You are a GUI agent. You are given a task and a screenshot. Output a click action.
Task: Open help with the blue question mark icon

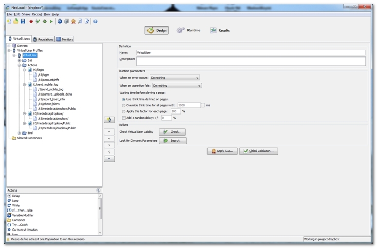tap(96, 22)
